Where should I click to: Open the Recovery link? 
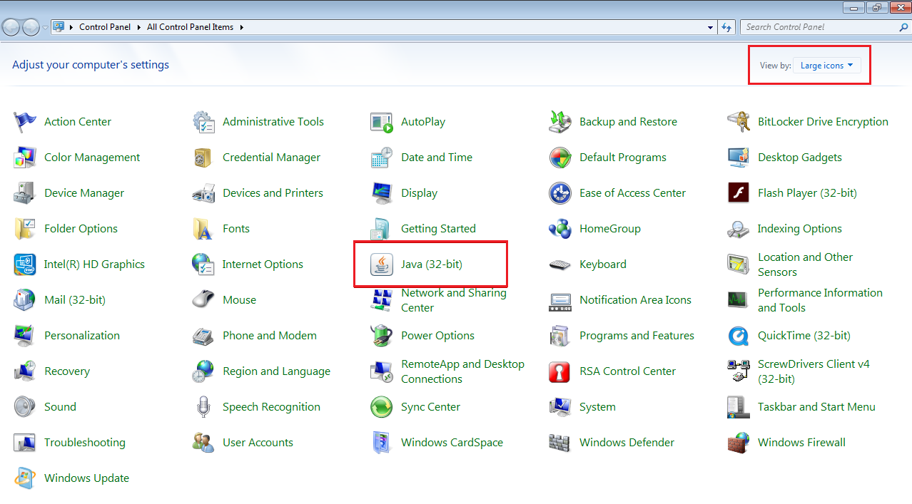click(67, 371)
